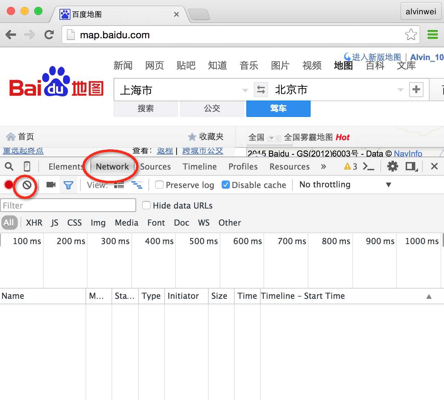Stop recording the network log
The height and width of the screenshot is (400, 444).
[9, 185]
